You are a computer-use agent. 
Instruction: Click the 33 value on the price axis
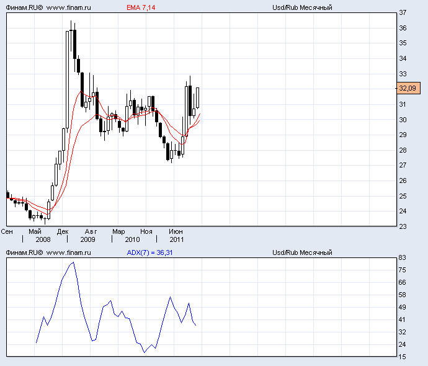(x=403, y=74)
